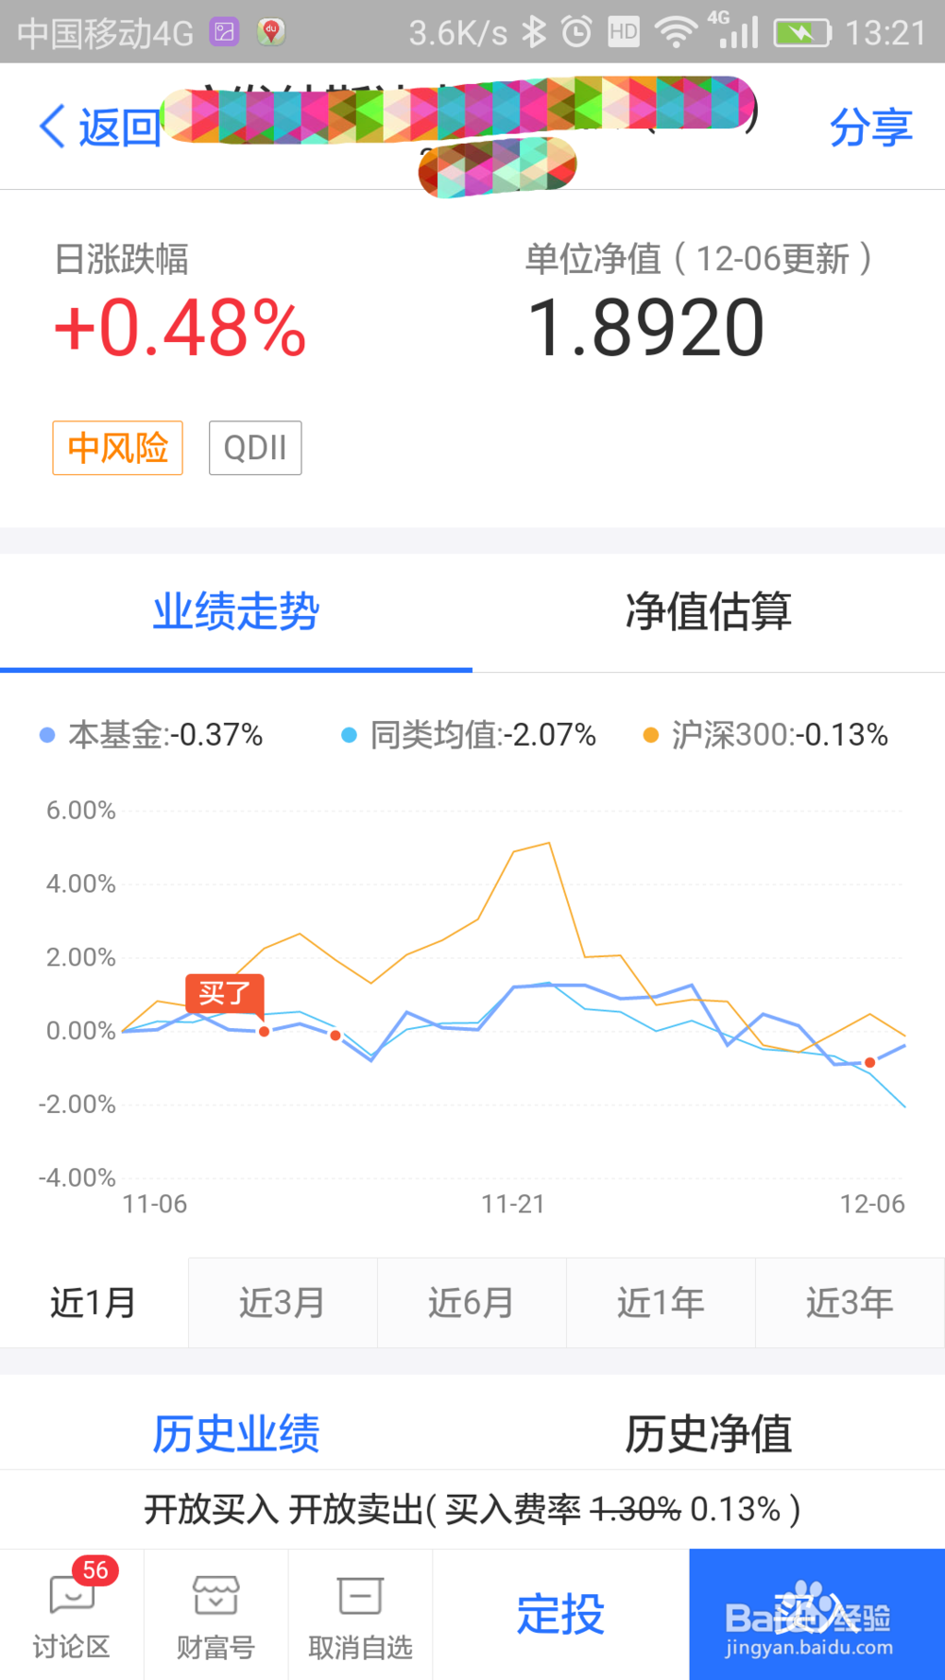This screenshot has width=945, height=1680.
Task: Select the 业绩走势 tab
Action: (236, 611)
